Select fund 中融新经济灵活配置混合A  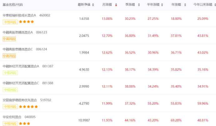[21, 66]
